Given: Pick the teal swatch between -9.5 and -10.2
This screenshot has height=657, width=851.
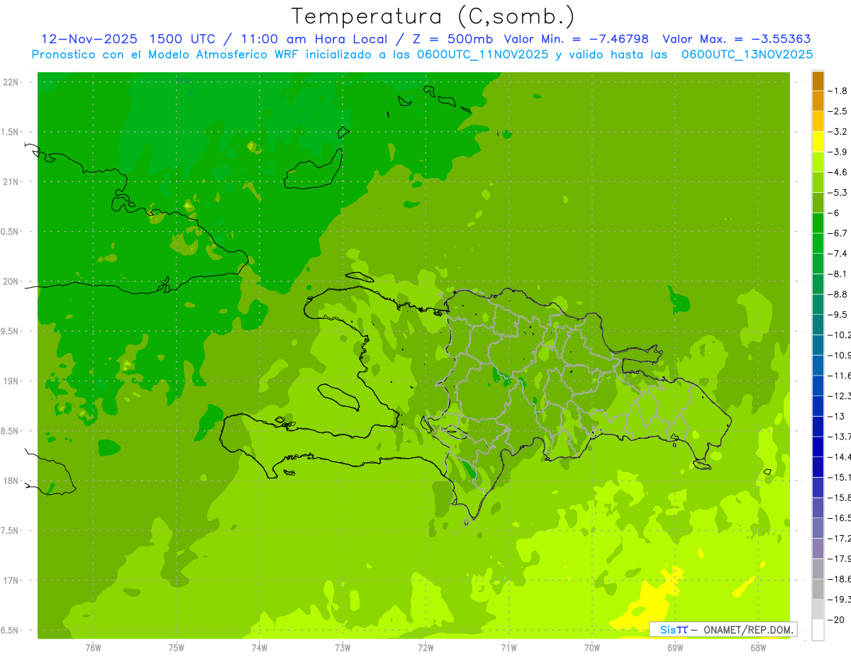Looking at the screenshot, I should tap(818, 325).
